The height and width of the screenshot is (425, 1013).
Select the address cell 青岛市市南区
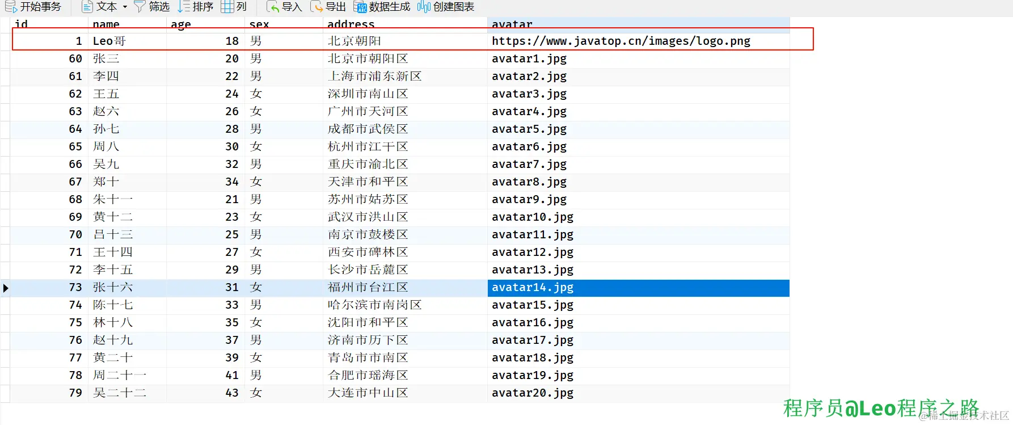coord(405,357)
